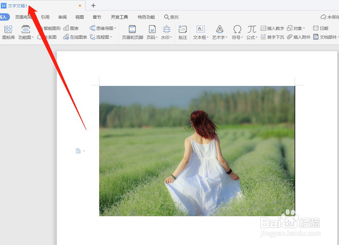The height and width of the screenshot is (245, 339).
Task: Click the 艺术字 word art icon
Action: point(220,29)
